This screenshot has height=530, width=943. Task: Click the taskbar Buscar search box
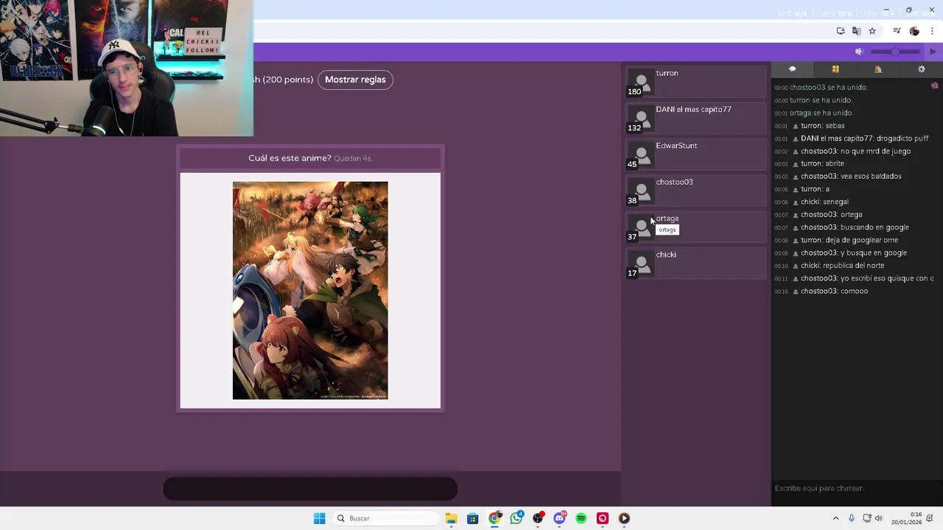click(385, 518)
